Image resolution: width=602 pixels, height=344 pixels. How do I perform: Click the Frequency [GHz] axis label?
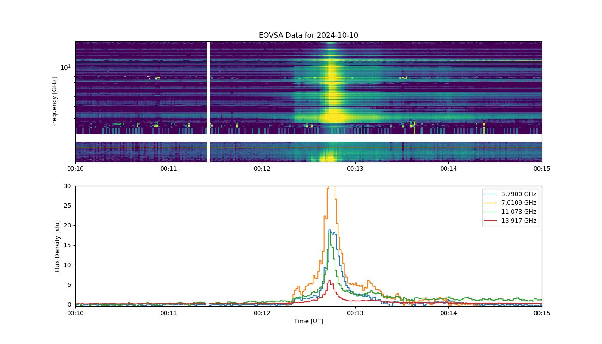click(x=55, y=102)
